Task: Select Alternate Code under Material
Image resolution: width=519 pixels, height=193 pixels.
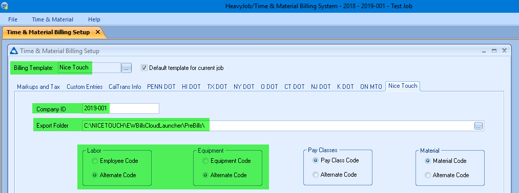Action: 428,175
